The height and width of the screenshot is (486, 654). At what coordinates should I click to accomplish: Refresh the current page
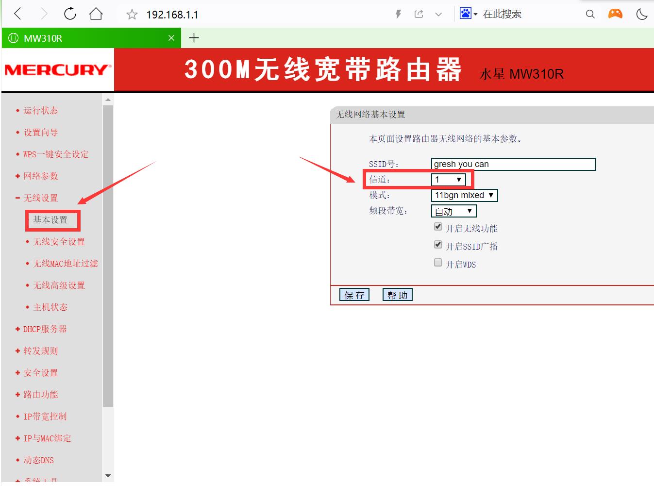69,14
